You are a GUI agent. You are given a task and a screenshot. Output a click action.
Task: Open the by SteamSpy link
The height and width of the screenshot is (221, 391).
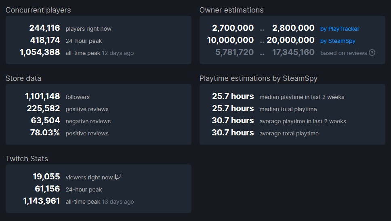point(338,41)
